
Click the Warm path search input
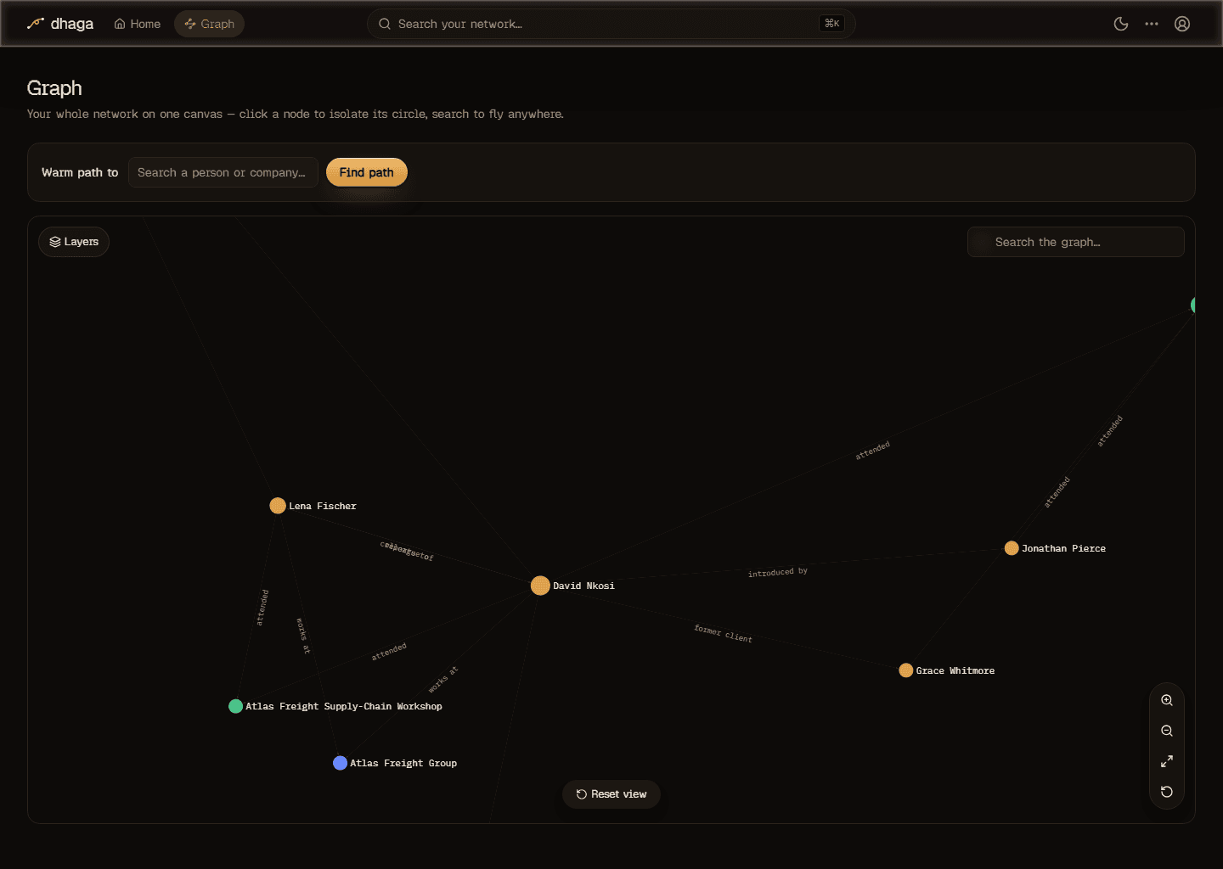click(223, 172)
